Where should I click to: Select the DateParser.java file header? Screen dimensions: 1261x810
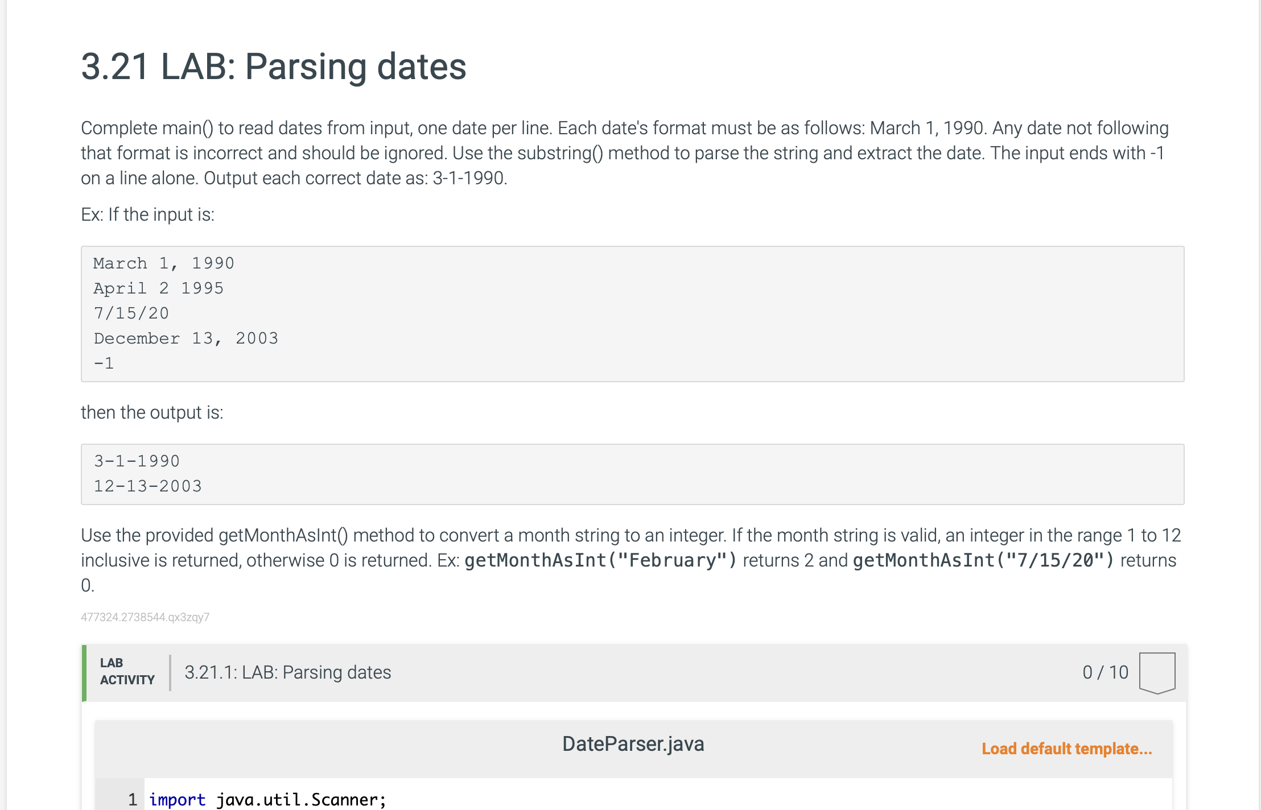pos(633,744)
